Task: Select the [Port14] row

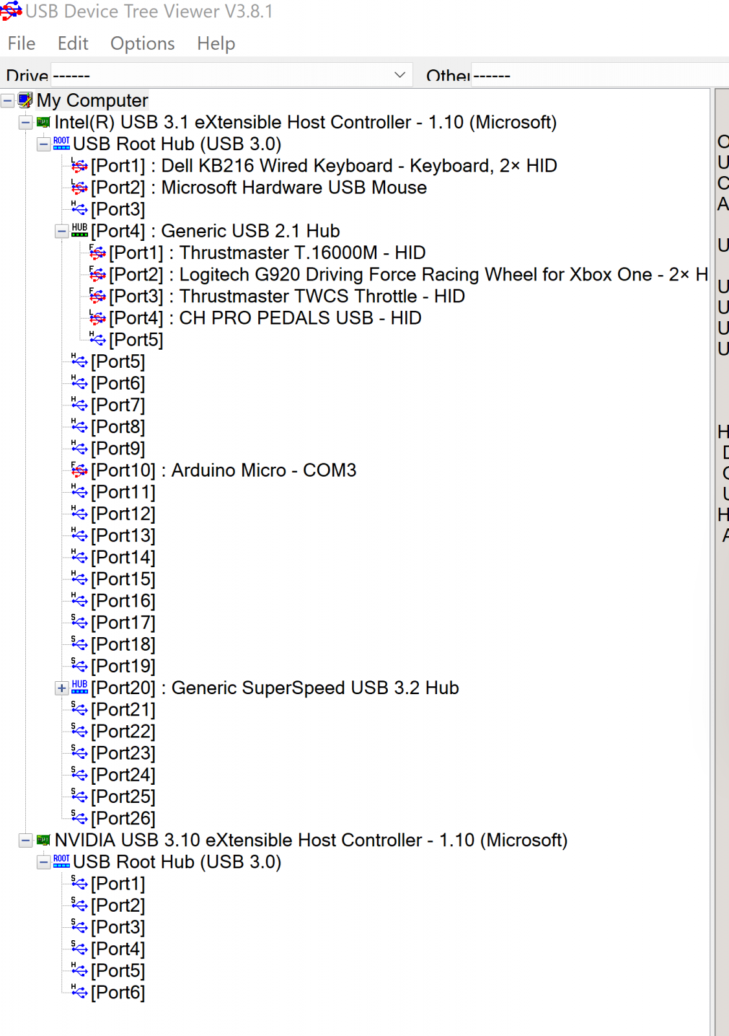Action: point(124,557)
